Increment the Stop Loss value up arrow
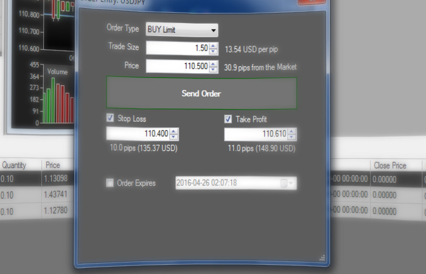The width and height of the screenshot is (426, 274). (174, 131)
